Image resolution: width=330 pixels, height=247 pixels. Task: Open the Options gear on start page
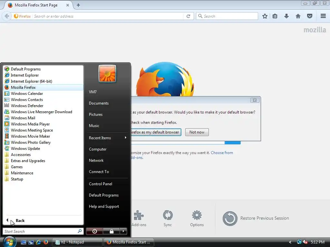coord(197,218)
